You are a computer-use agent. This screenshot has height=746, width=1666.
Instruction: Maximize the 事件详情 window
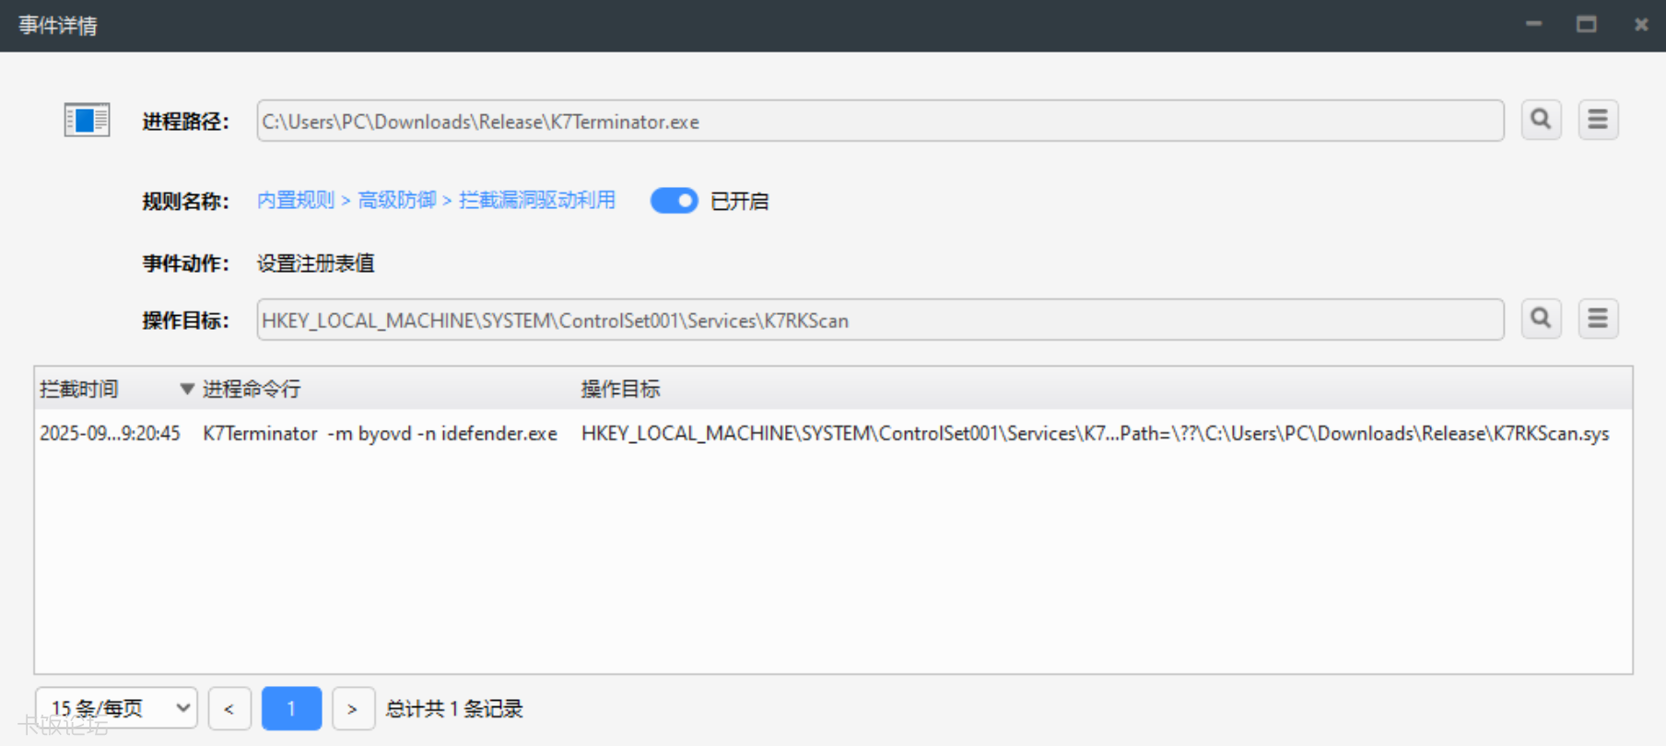tap(1587, 25)
